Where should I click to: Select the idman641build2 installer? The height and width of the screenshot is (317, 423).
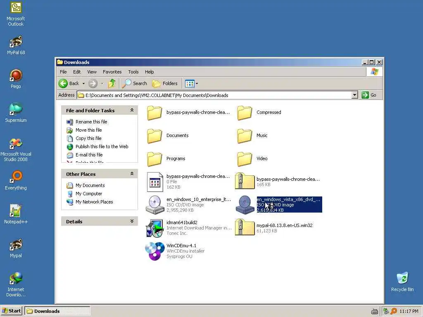pos(188,228)
